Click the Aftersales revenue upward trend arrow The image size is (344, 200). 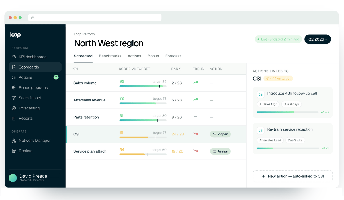196,100
